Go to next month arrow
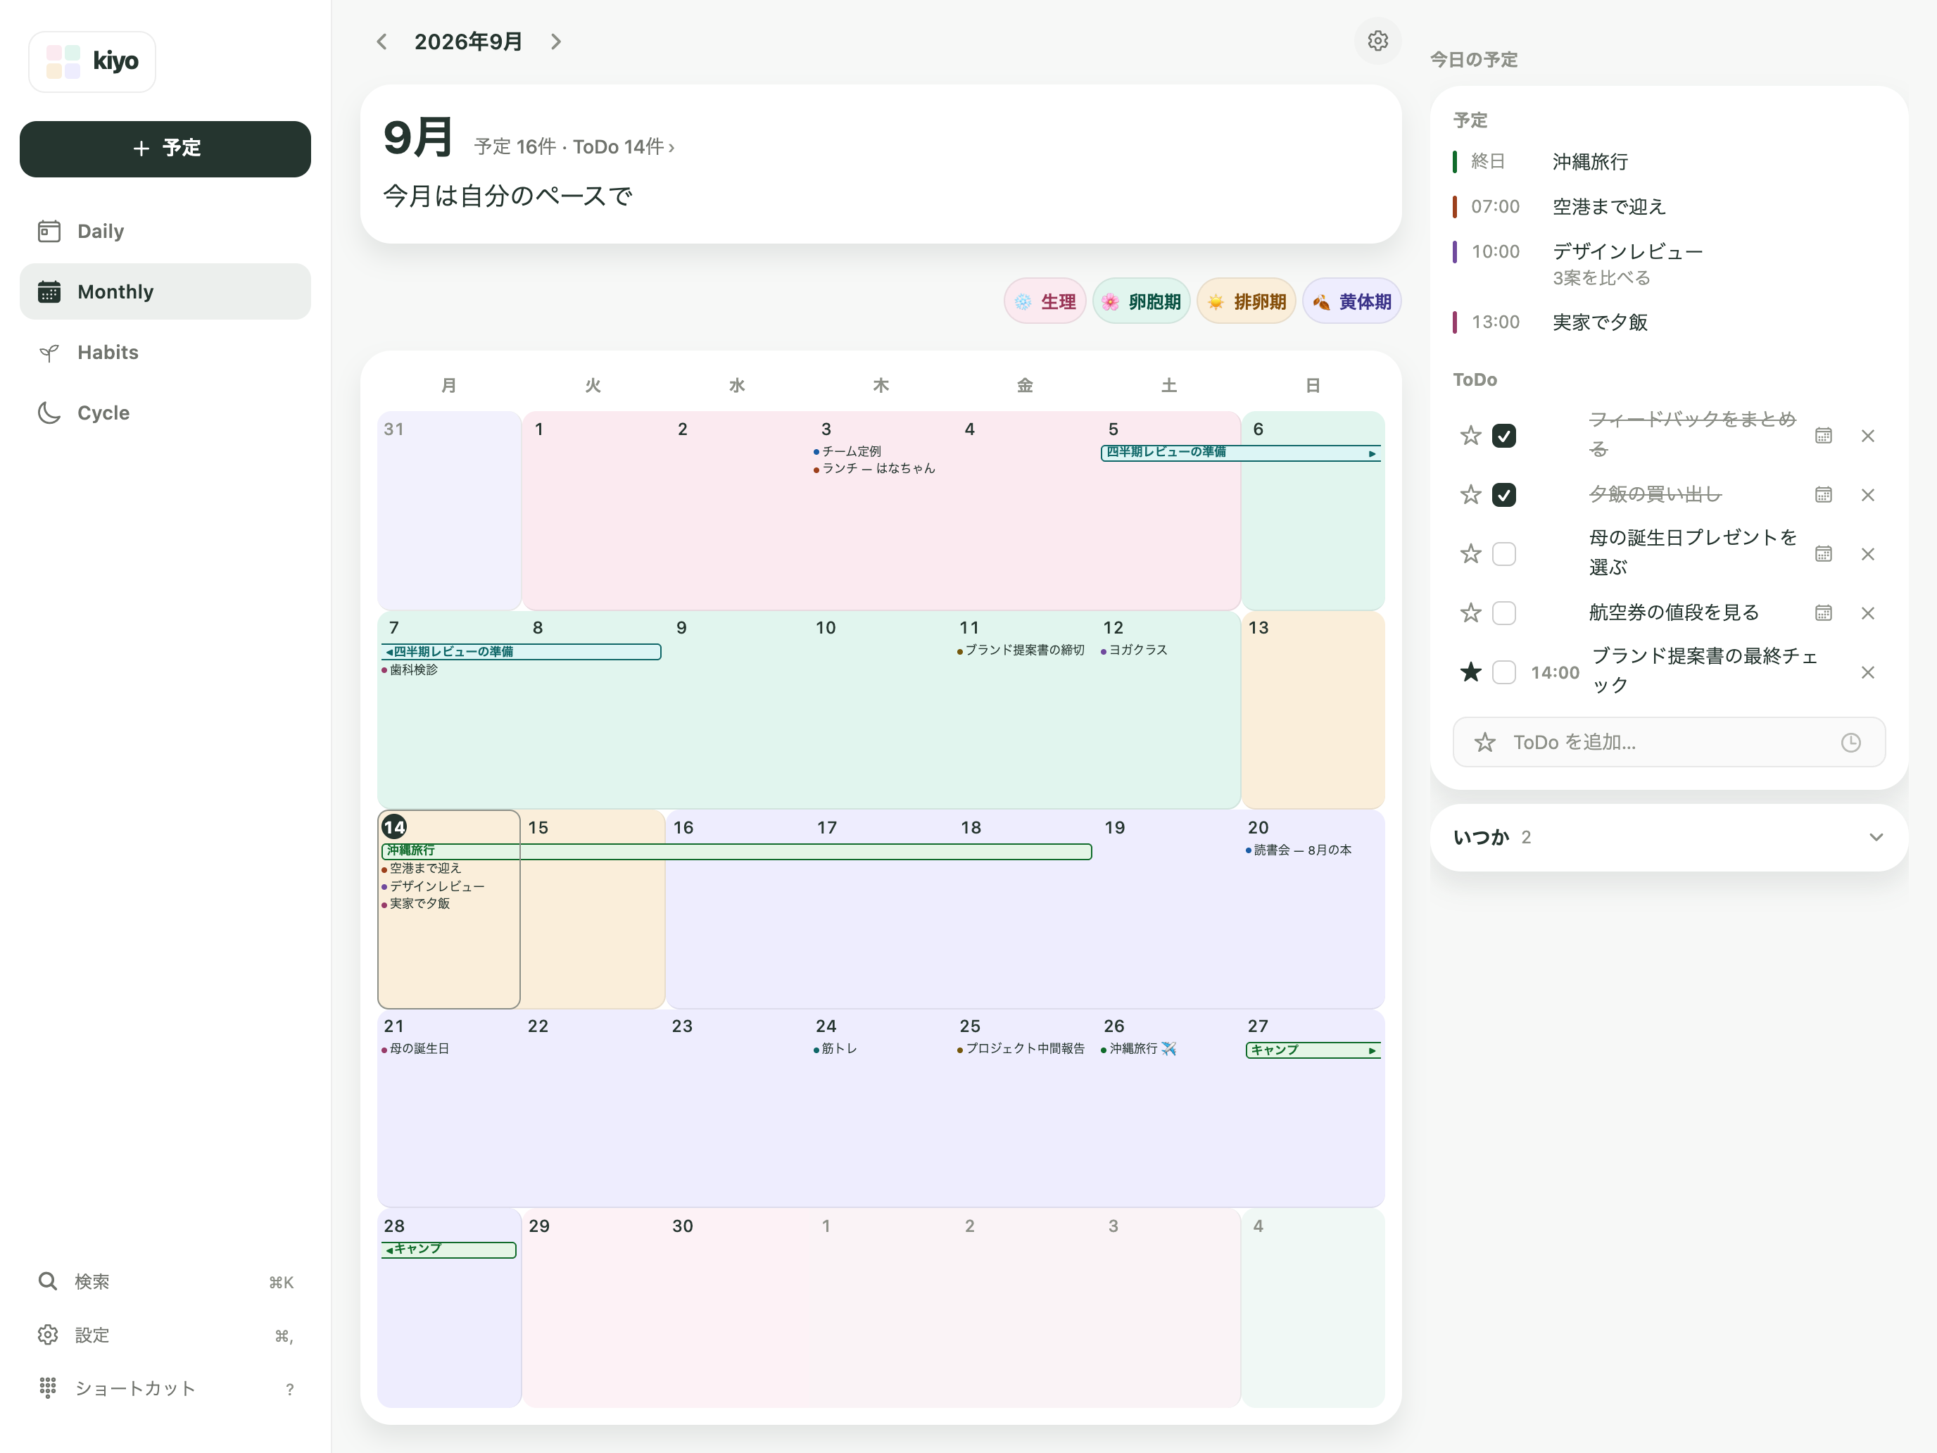The image size is (1937, 1453). pyautogui.click(x=556, y=42)
